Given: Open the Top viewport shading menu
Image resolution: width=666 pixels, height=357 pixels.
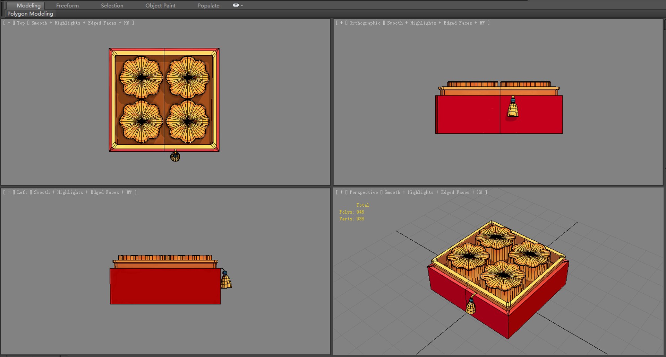Looking at the screenshot, I should (80, 23).
